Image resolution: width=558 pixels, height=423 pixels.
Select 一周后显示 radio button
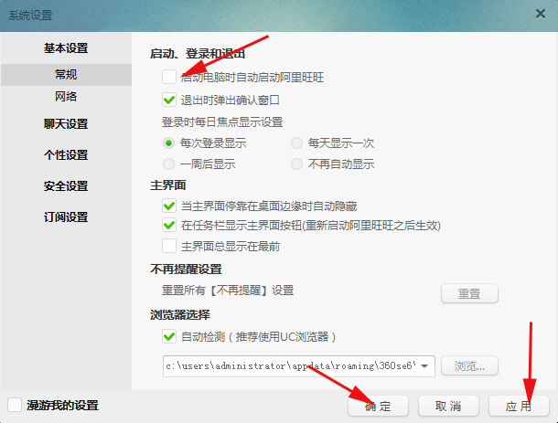pos(168,164)
